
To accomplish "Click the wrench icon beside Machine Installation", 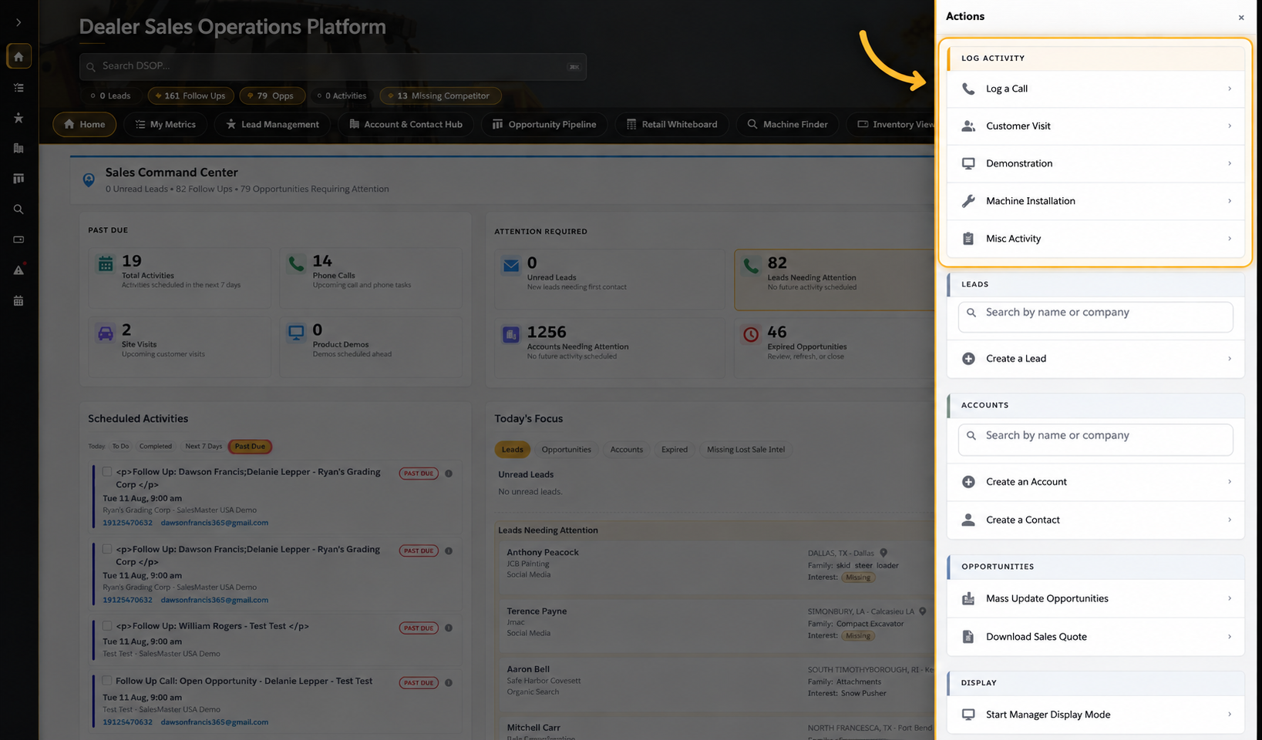I will tap(968, 201).
